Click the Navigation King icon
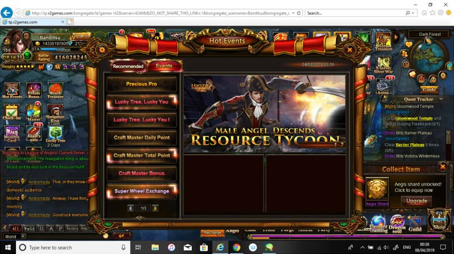The image size is (454, 254). 55,111
